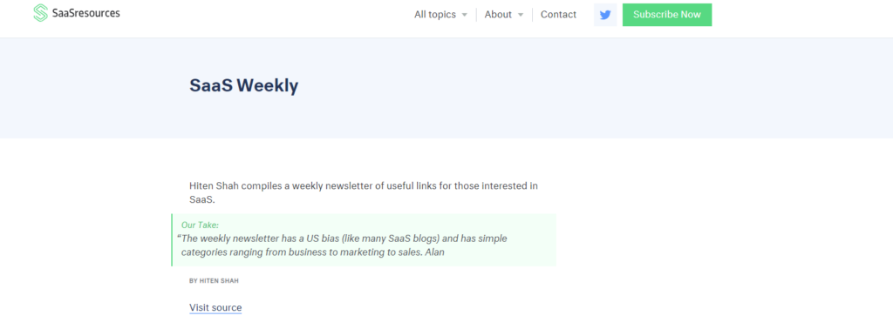This screenshot has width=893, height=336.
Task: Click the Our Take label
Action: 200,225
